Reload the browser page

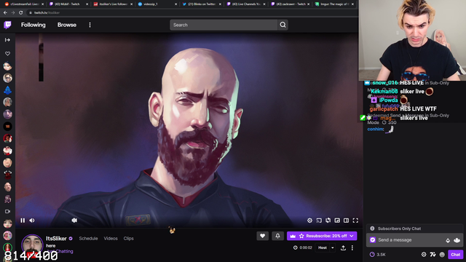21,13
